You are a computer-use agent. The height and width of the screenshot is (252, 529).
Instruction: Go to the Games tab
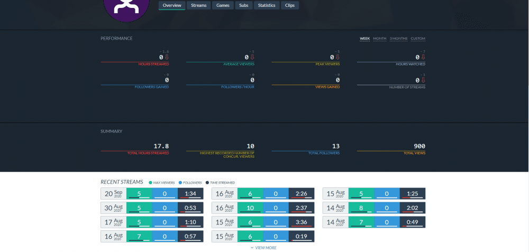click(x=223, y=5)
